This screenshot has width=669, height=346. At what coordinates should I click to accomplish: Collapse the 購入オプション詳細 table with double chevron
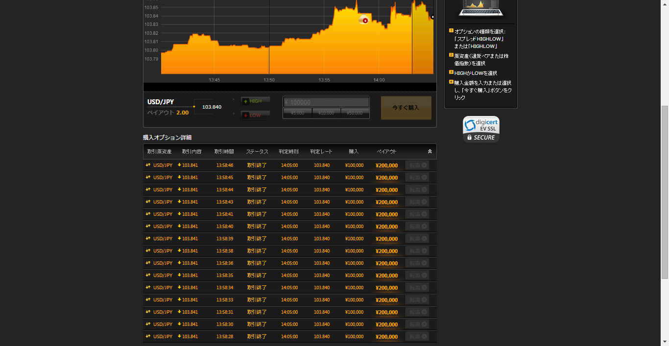click(430, 152)
